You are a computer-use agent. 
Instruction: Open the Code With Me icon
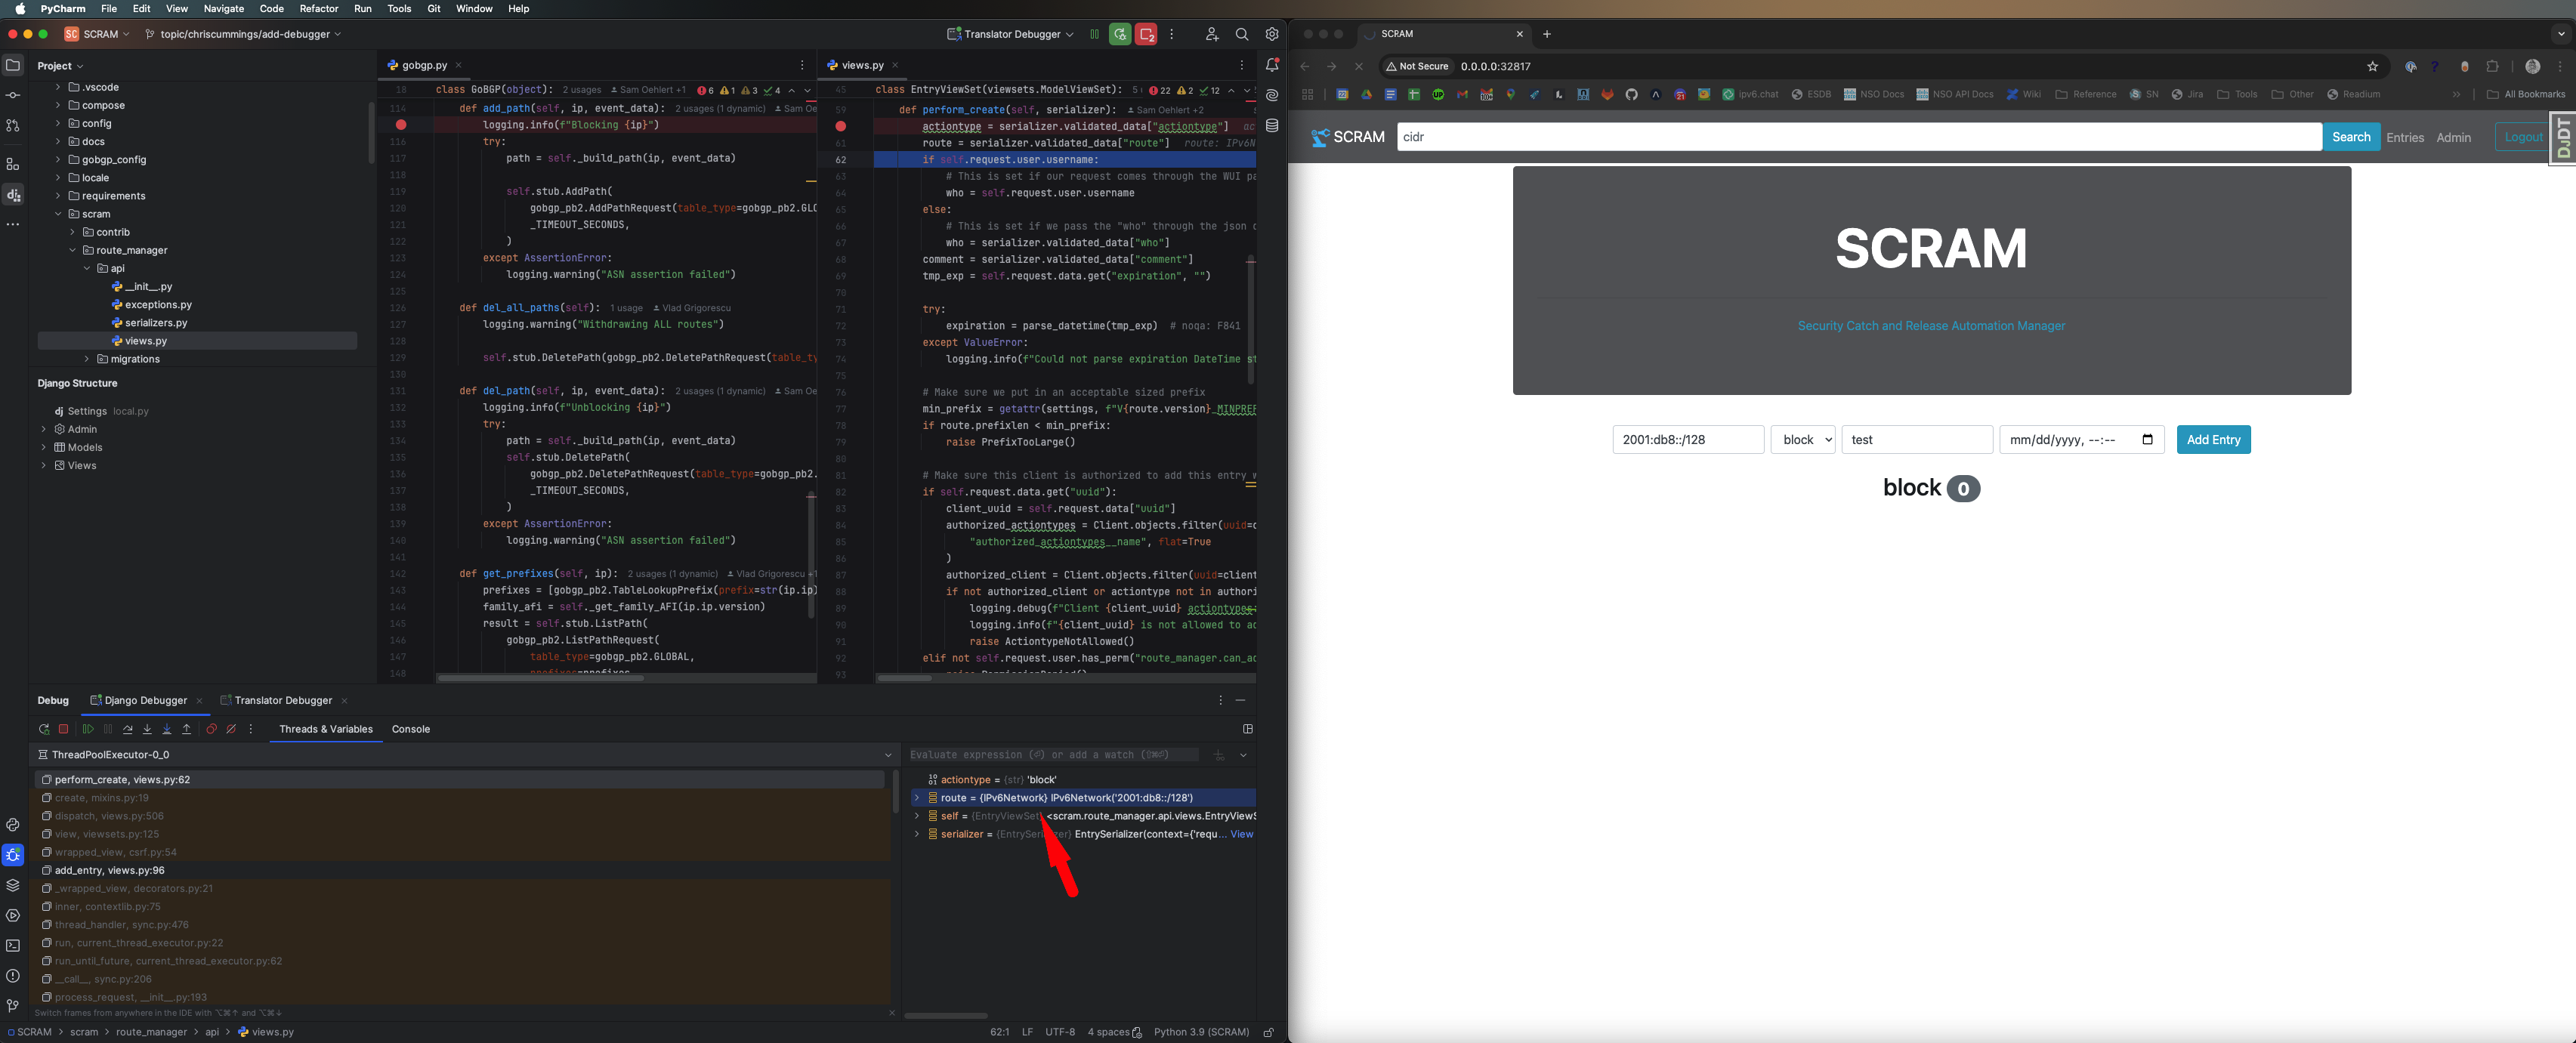click(1212, 34)
